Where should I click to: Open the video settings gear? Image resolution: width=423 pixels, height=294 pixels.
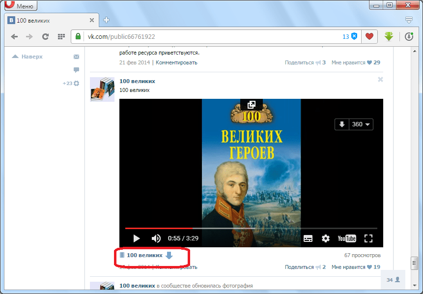tap(325, 238)
